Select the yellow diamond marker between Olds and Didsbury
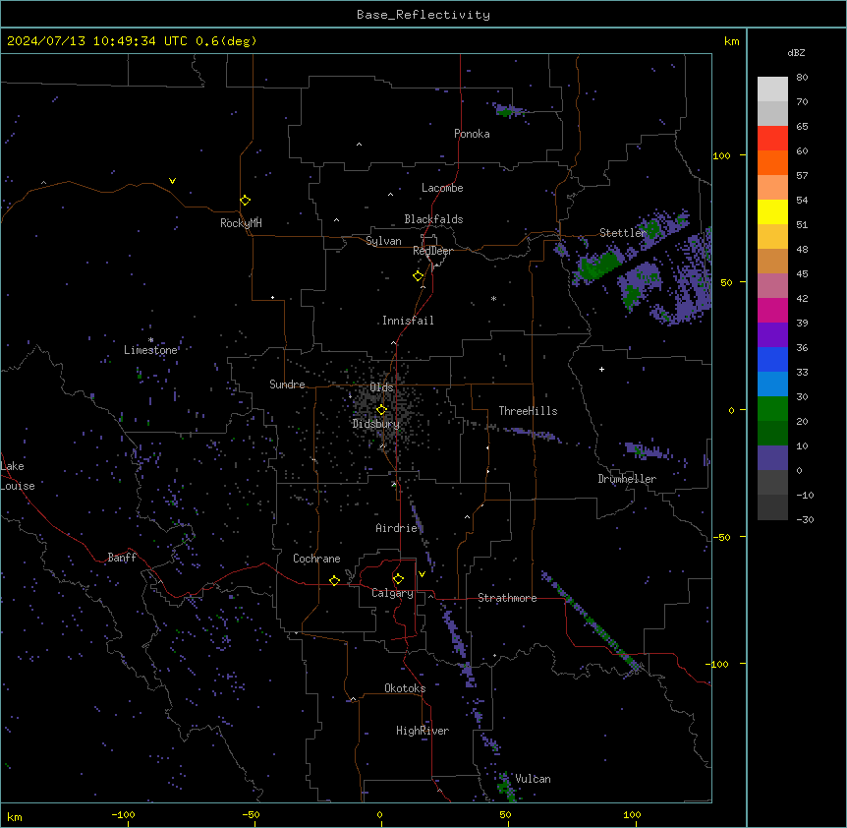 (x=382, y=410)
